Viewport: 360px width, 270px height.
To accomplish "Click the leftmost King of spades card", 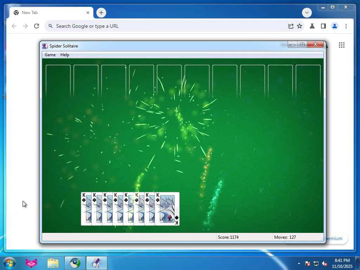I will 86,209.
